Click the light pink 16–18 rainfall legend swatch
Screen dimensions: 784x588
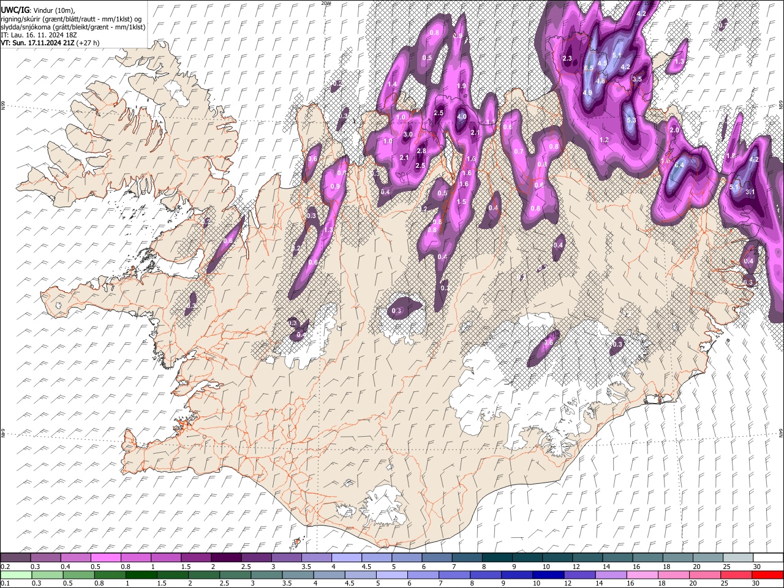[x=643, y=575]
